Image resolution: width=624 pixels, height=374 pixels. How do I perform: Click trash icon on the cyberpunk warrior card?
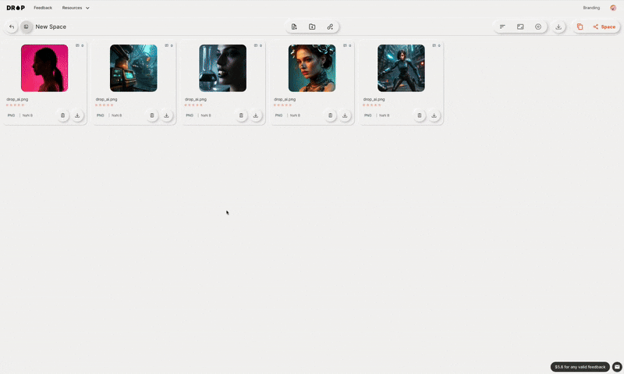[419, 116]
